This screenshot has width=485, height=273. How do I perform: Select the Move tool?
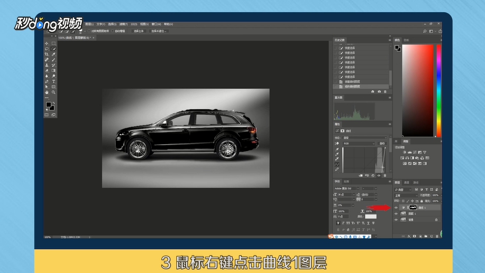47,43
